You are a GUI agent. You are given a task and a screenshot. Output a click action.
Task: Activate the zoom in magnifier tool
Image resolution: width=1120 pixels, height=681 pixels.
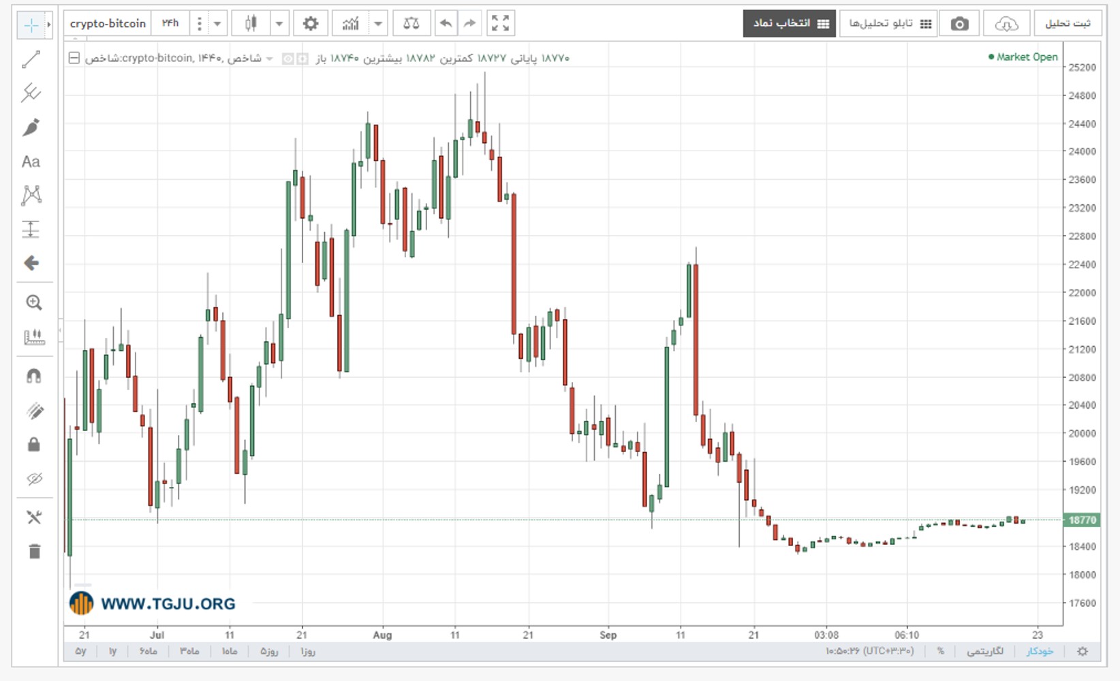tap(33, 302)
